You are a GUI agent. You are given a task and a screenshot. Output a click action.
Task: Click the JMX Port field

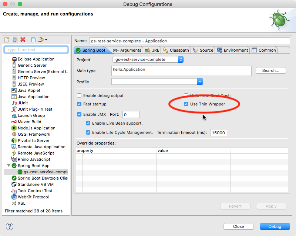click(x=131, y=114)
